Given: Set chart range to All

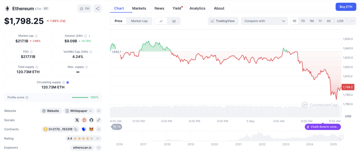Looking at the screenshot, I should tap(329, 21).
